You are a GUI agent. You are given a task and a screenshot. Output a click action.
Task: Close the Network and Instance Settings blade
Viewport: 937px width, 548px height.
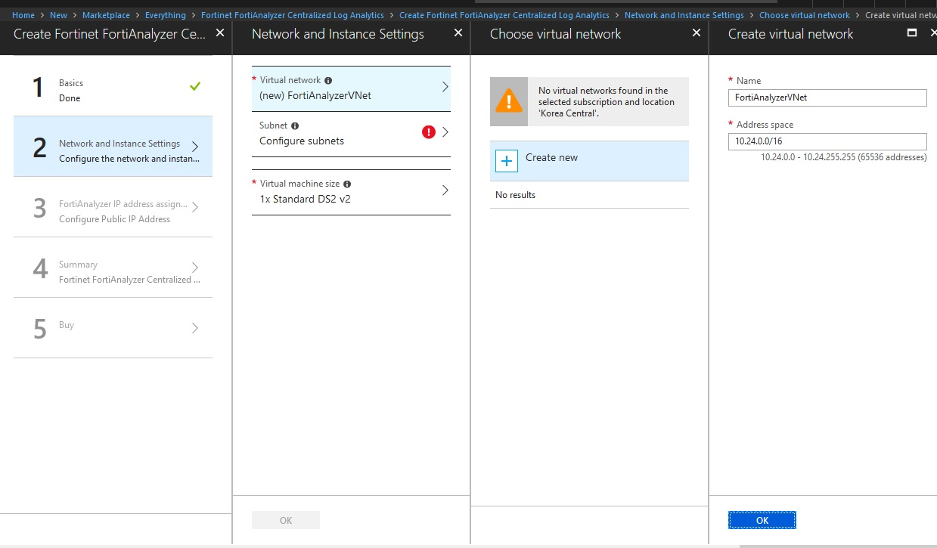[458, 33]
